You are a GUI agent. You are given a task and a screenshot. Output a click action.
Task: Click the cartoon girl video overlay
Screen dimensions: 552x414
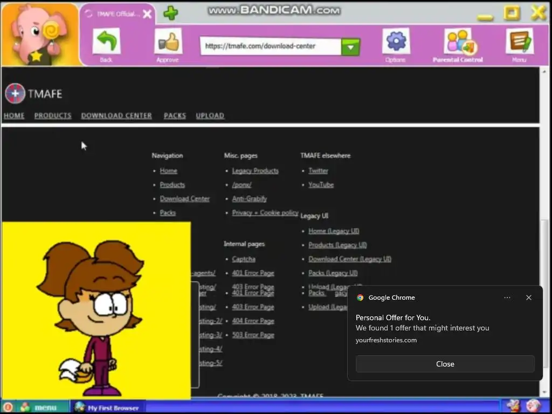(96, 310)
